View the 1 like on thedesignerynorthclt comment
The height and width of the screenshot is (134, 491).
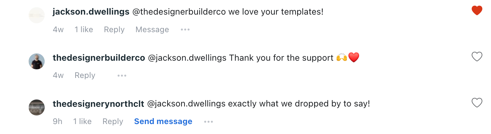click(x=82, y=122)
